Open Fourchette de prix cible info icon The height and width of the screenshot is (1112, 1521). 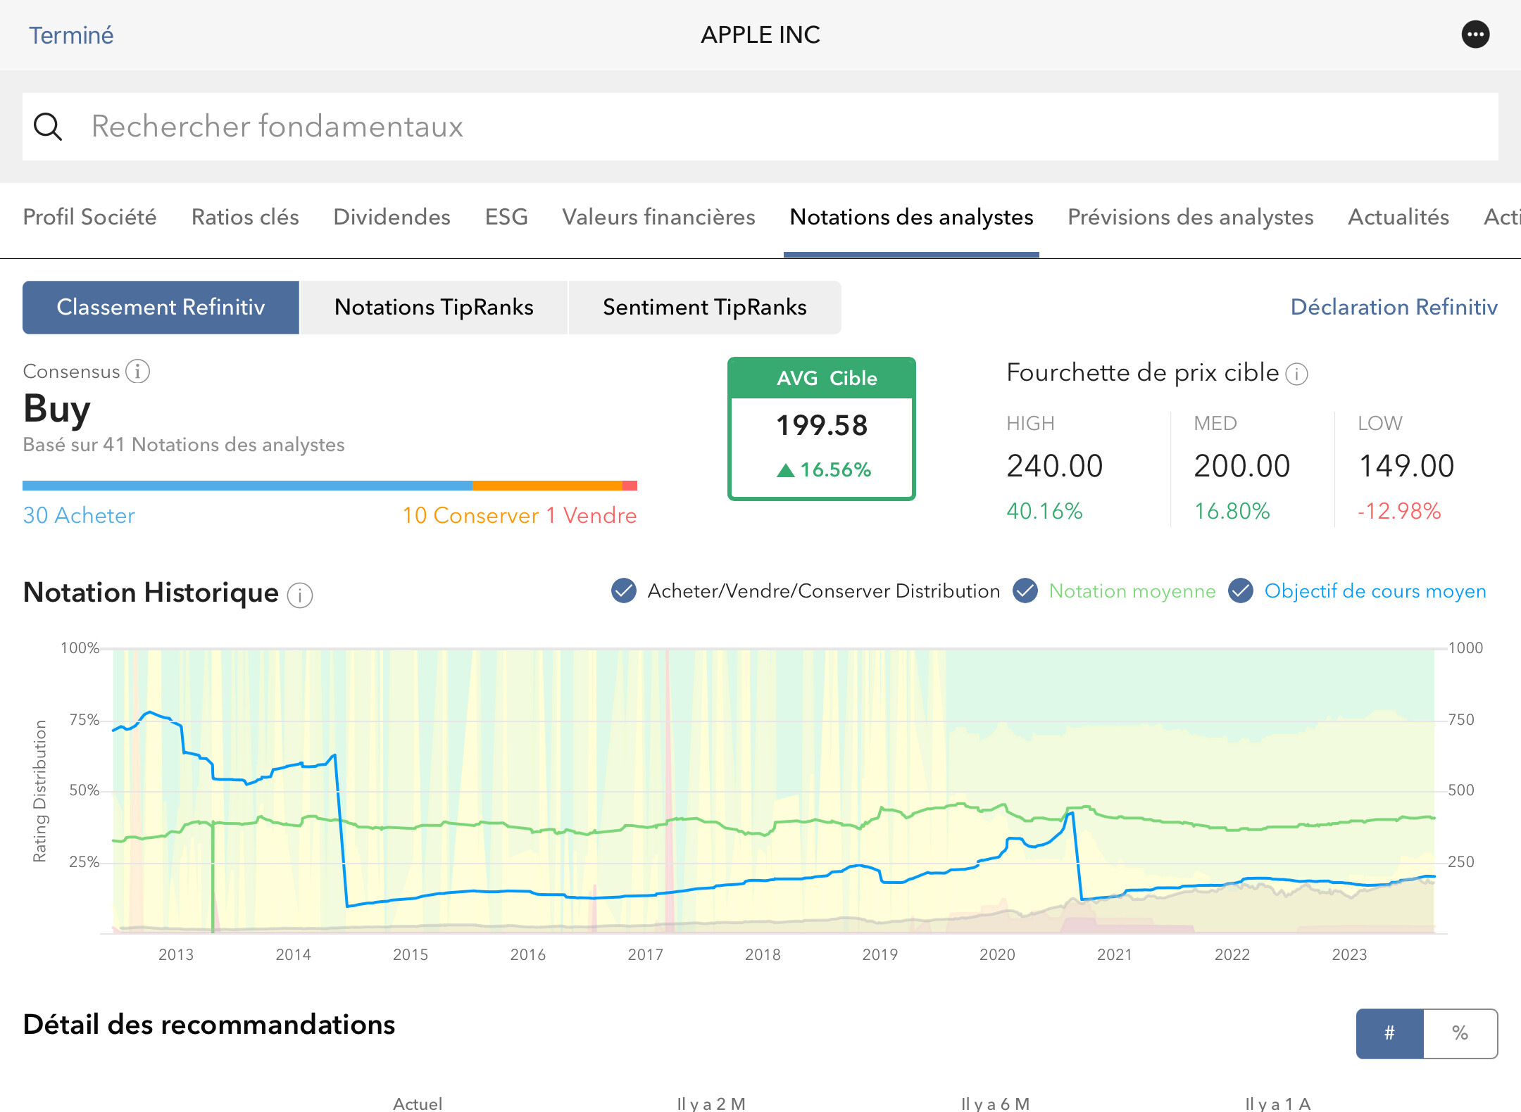(x=1296, y=374)
